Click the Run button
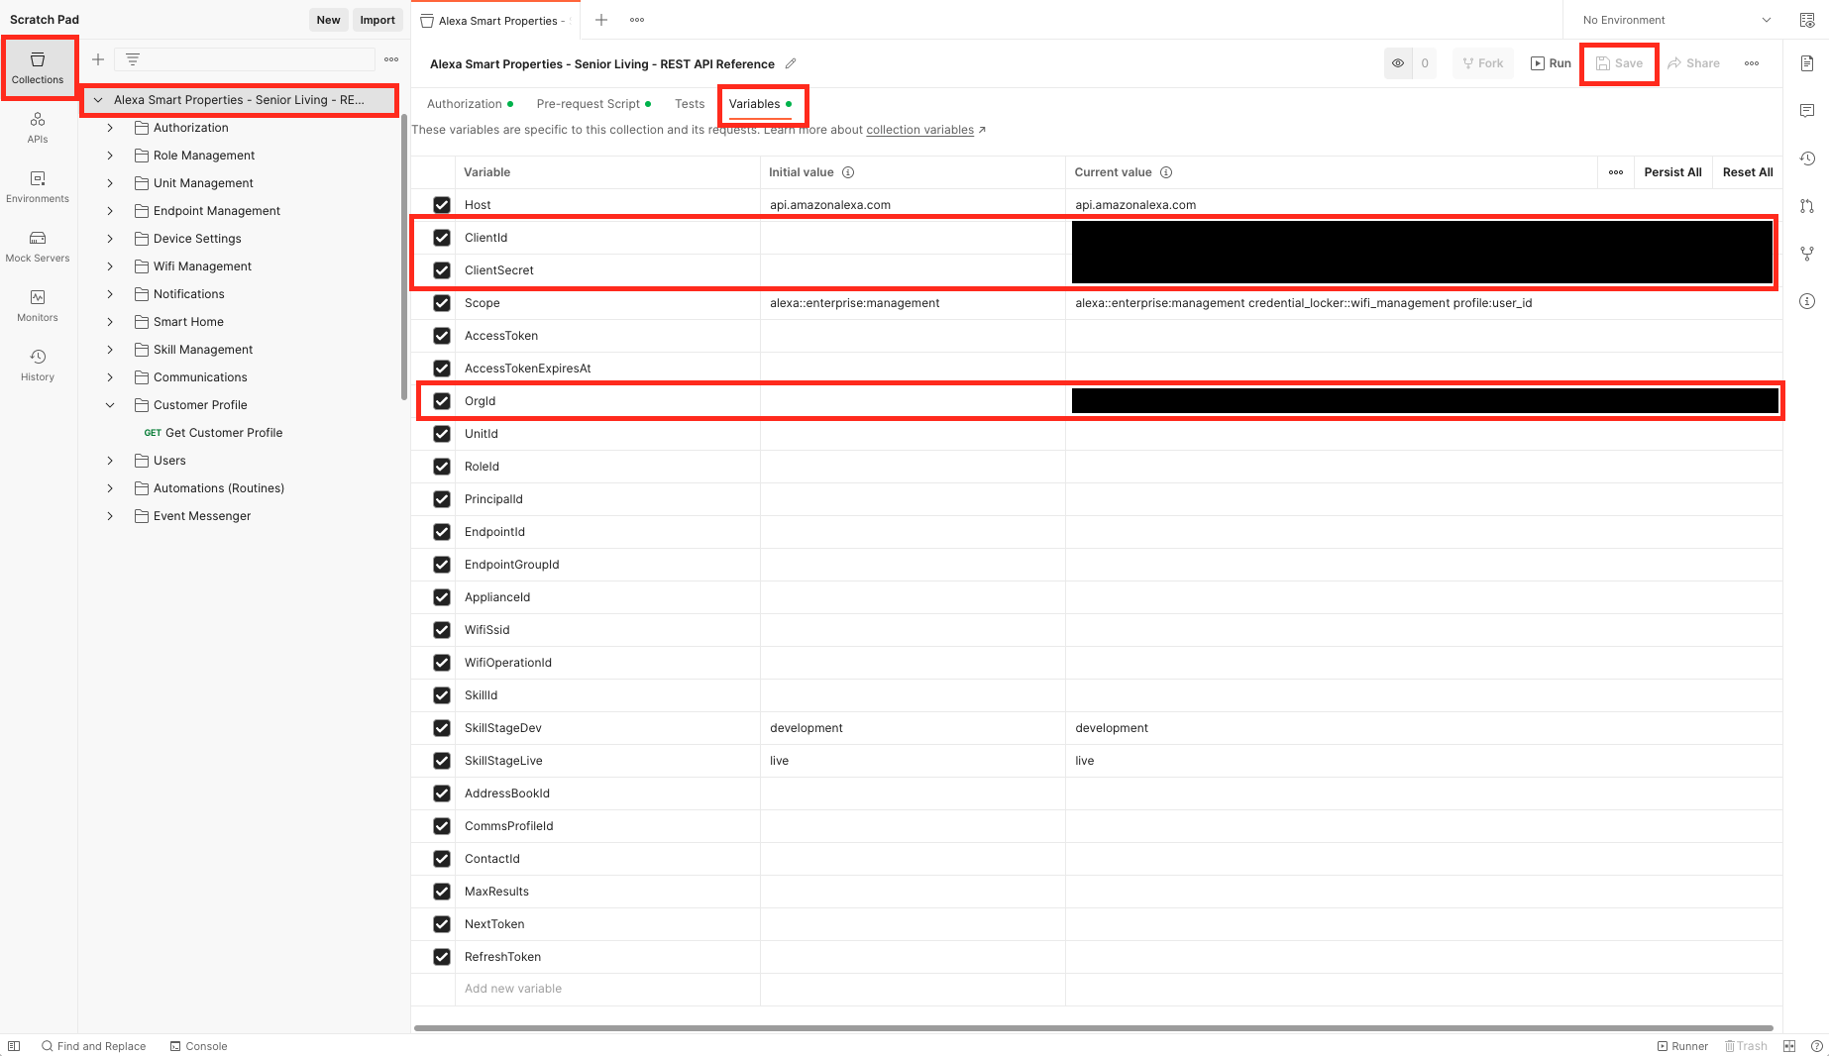Viewport: 1829px width, 1056px height. click(x=1551, y=63)
